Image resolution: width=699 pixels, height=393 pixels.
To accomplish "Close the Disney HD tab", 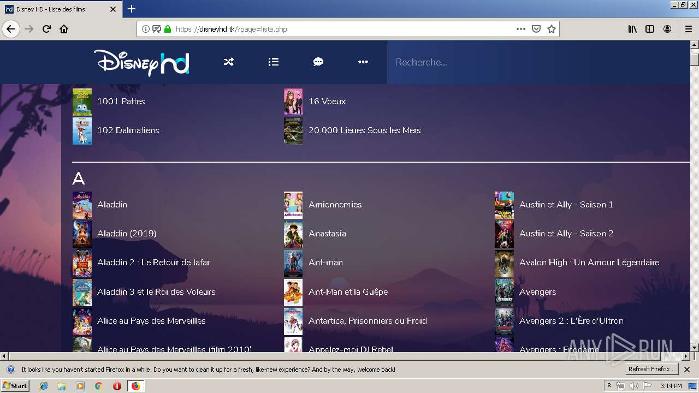I will click(x=113, y=9).
